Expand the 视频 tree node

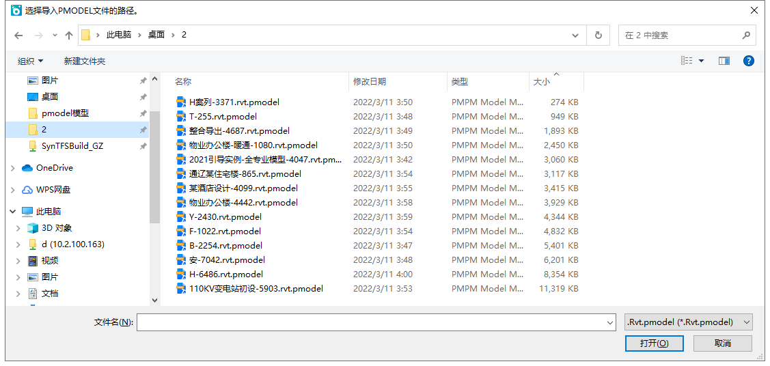point(18,261)
